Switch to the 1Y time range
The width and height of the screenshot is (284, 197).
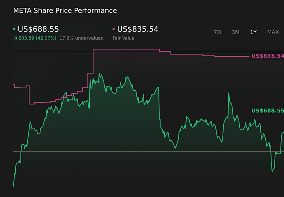click(x=253, y=32)
